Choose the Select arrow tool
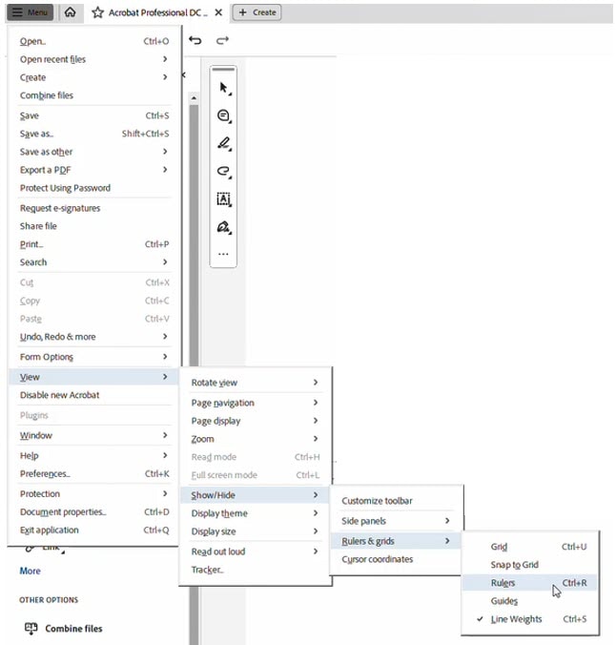This screenshot has height=645, width=616. click(x=223, y=88)
